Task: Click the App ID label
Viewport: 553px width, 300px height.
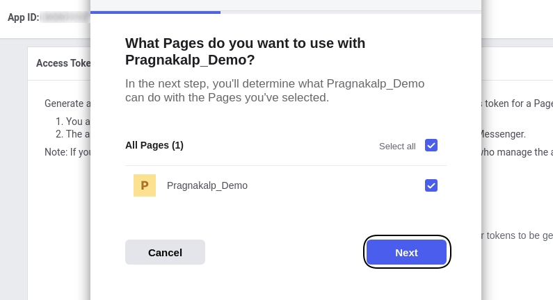Action: pyautogui.click(x=22, y=17)
